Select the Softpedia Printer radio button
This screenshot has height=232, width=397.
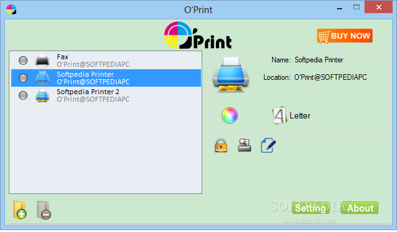[23, 78]
